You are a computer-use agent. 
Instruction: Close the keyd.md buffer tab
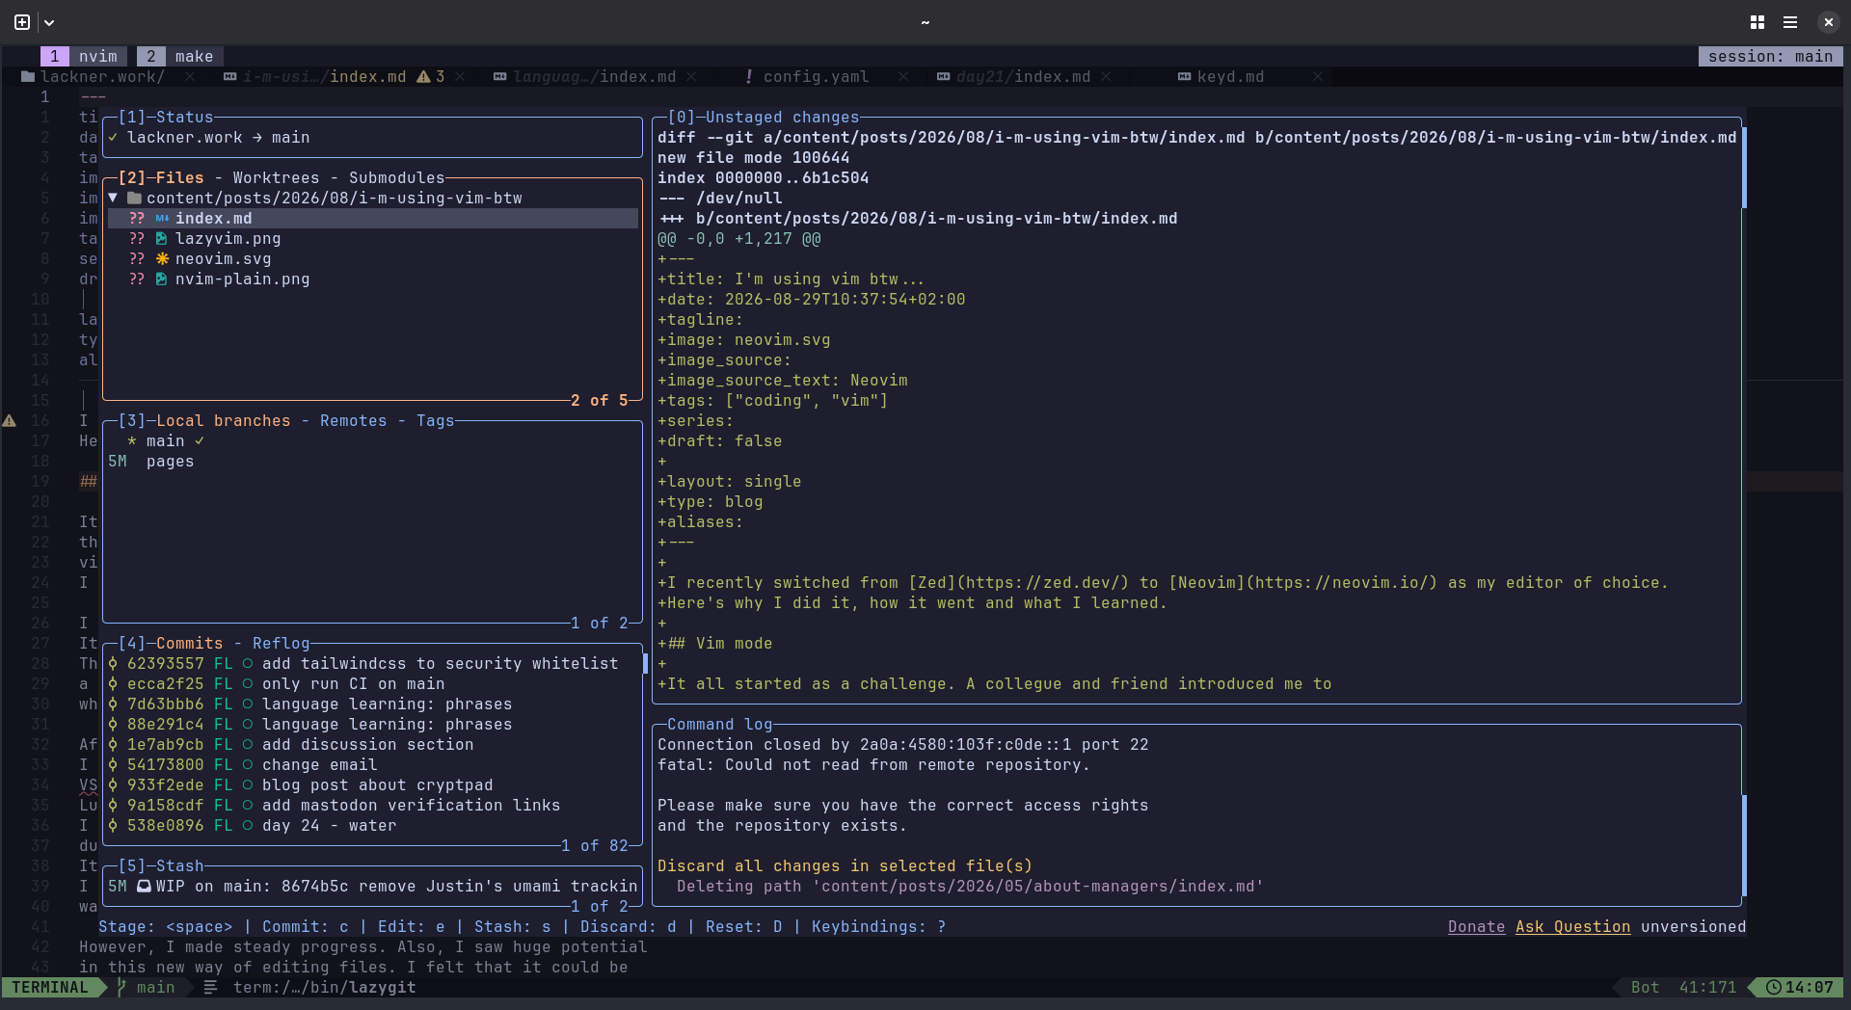pos(1318,76)
